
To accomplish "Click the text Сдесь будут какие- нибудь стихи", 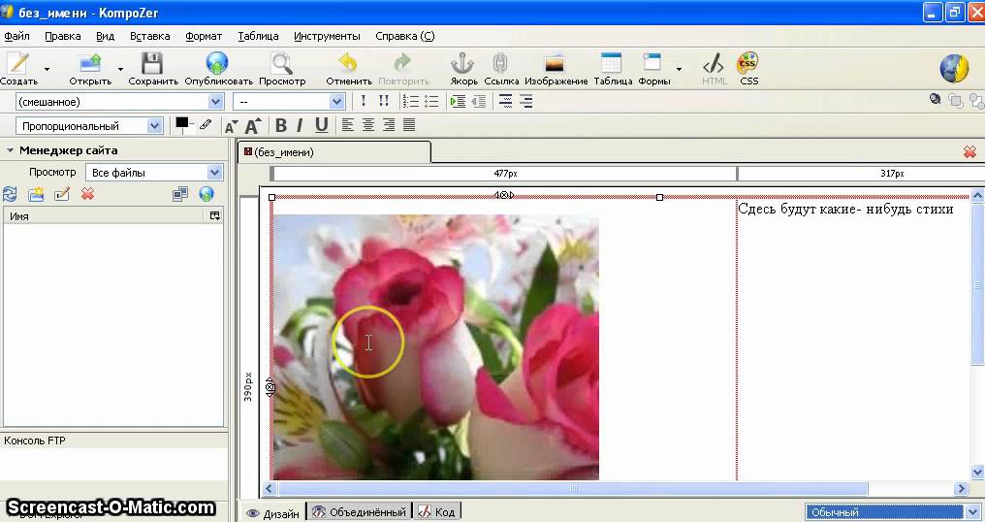I will point(845,209).
